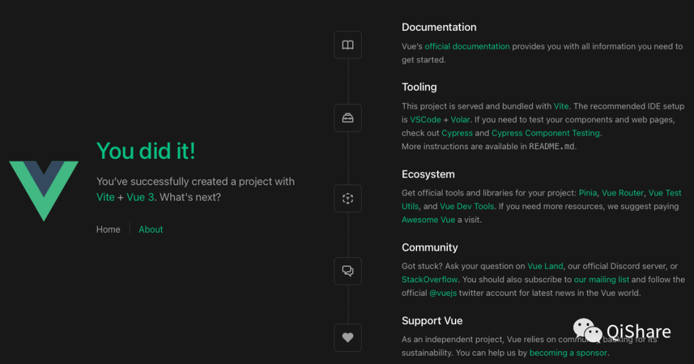
Task: Visit the Pinia link
Action: coord(587,193)
